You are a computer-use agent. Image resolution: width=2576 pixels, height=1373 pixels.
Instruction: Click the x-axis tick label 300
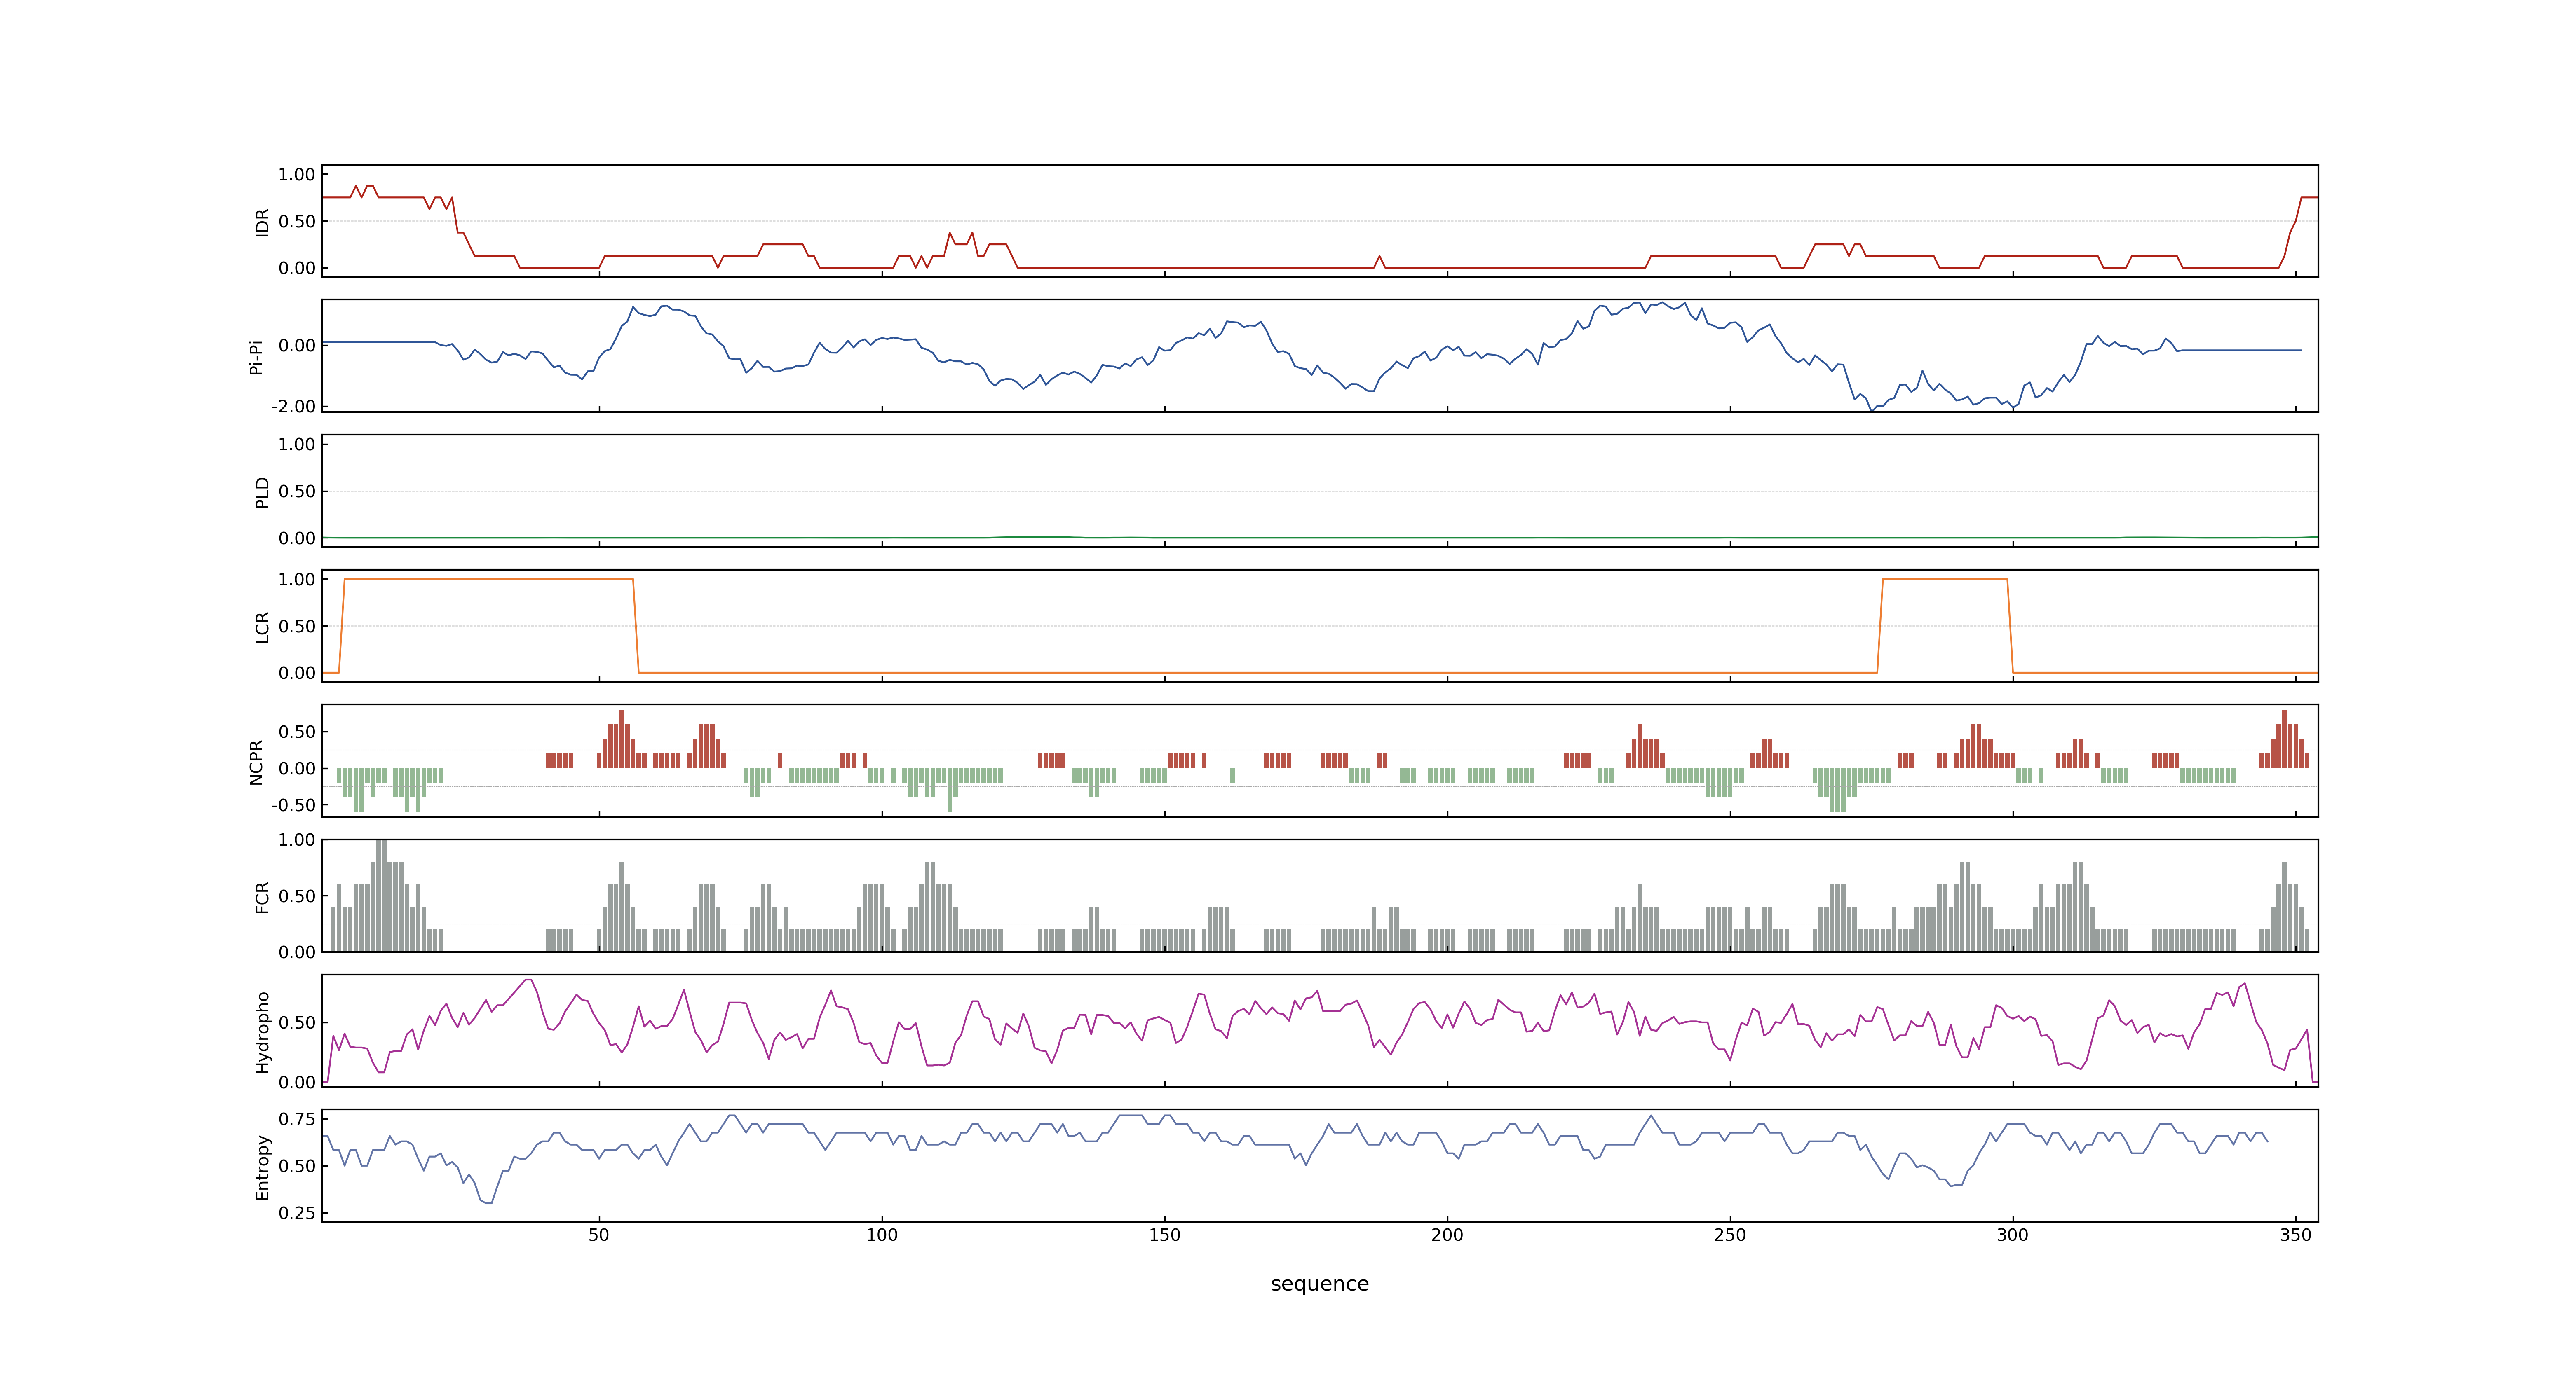click(x=2013, y=1235)
